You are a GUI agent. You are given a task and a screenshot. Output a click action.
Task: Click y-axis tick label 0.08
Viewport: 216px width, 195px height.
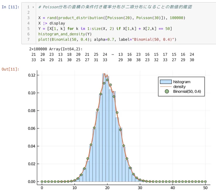click(x=32, y=111)
